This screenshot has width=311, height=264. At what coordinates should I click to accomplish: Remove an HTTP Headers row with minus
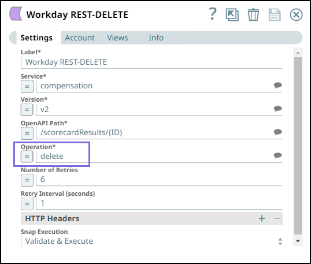pos(277,218)
